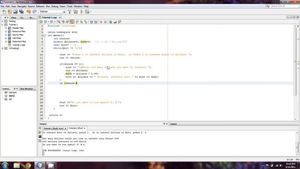The image size is (300, 169).
Task: Open File Explorer from the taskbar
Action: pyautogui.click(x=17, y=165)
